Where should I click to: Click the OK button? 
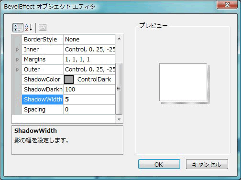click(x=159, y=164)
